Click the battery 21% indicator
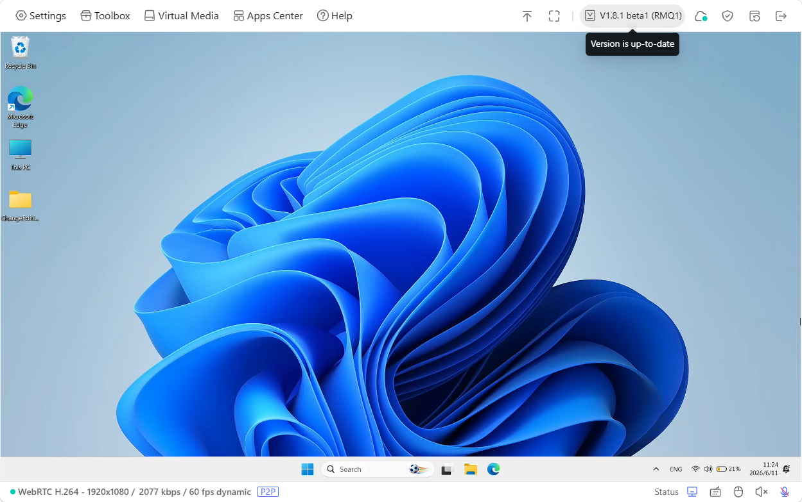The image size is (802, 502). coord(728,469)
